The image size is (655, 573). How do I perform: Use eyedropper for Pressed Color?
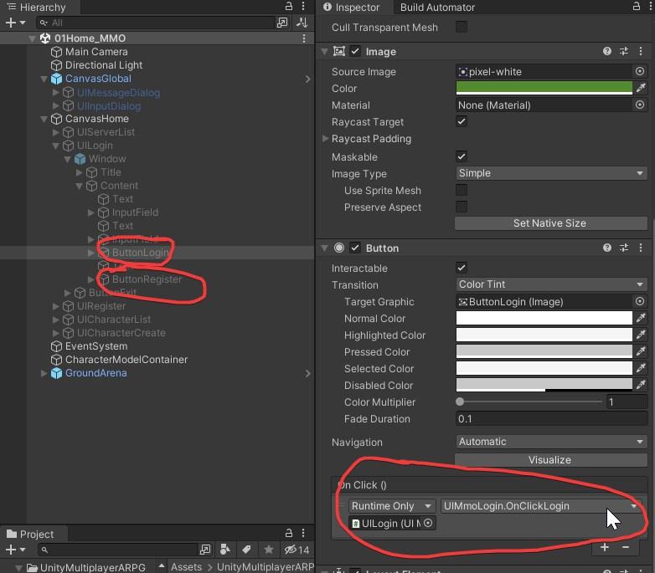[x=641, y=351]
